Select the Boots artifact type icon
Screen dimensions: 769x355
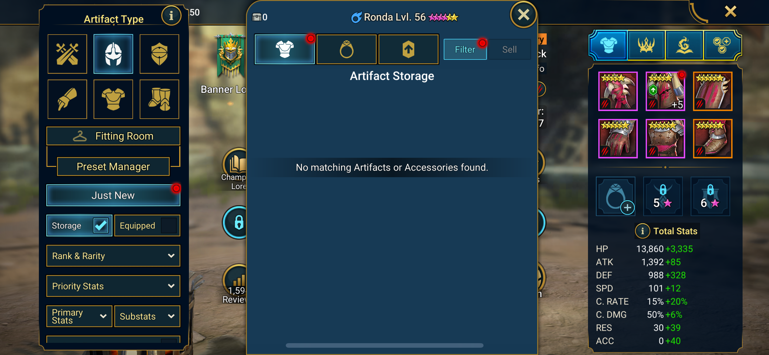point(159,99)
